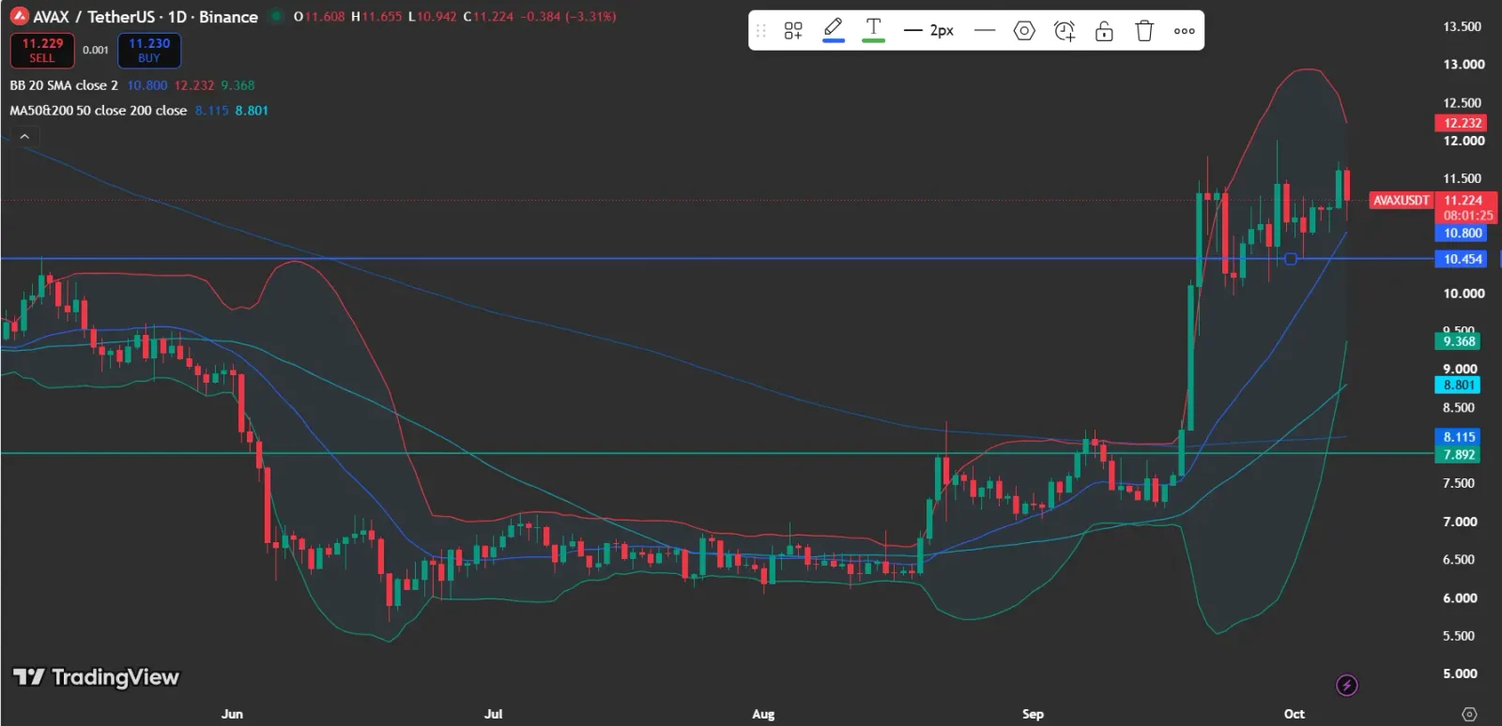
Task: Click the Jun label on time axis
Action: pyautogui.click(x=232, y=714)
